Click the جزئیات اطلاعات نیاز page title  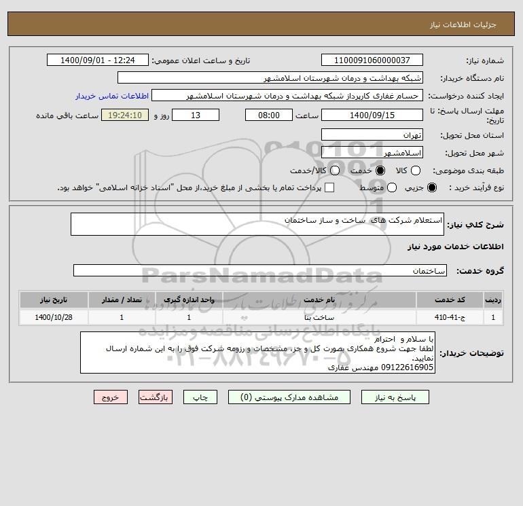click(463, 24)
